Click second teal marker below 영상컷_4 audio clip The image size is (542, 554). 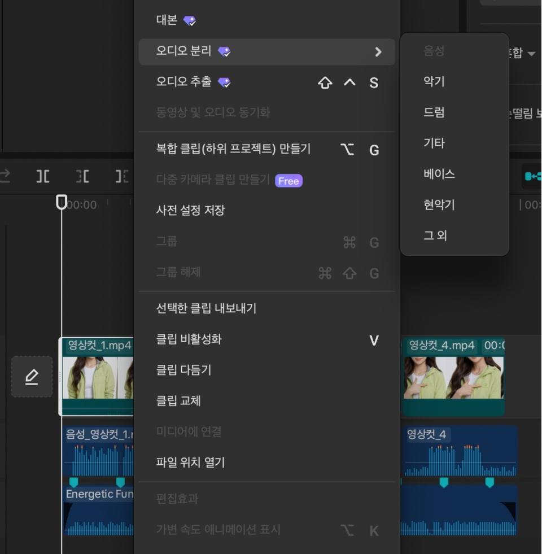(489, 482)
